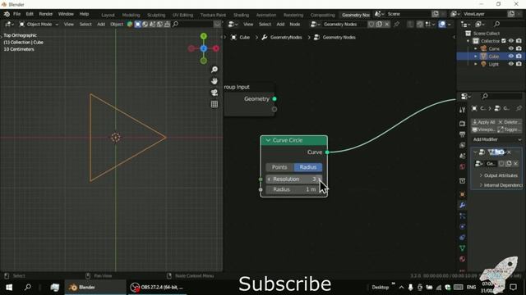Click the Cube breadcrumb in node editor
Image resolution: width=526 pixels, height=295 pixels.
click(241, 37)
